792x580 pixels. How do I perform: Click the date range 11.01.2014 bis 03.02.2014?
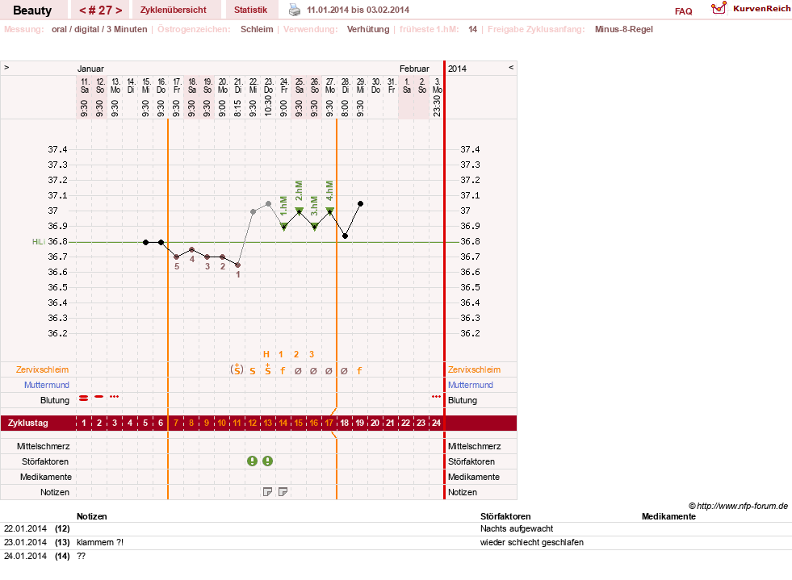tap(358, 10)
